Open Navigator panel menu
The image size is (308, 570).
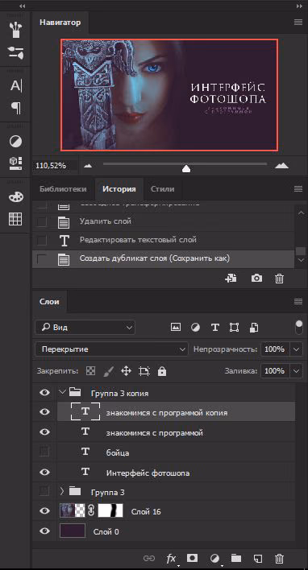[x=298, y=23]
